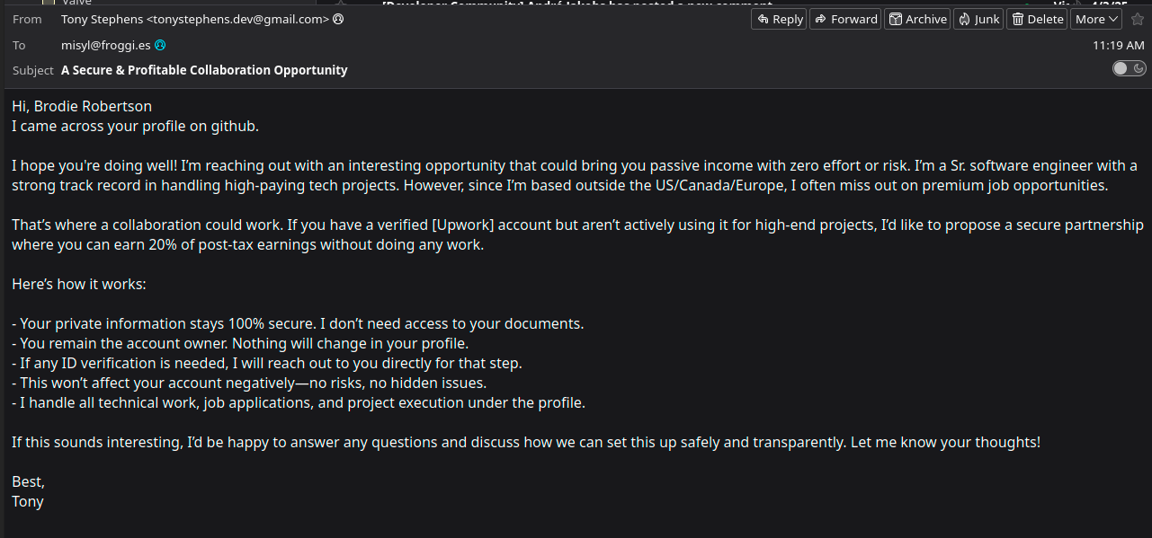Screen dimensions: 1152x538
Task: Toggle the dark mode message switch
Action: pyautogui.click(x=1129, y=68)
